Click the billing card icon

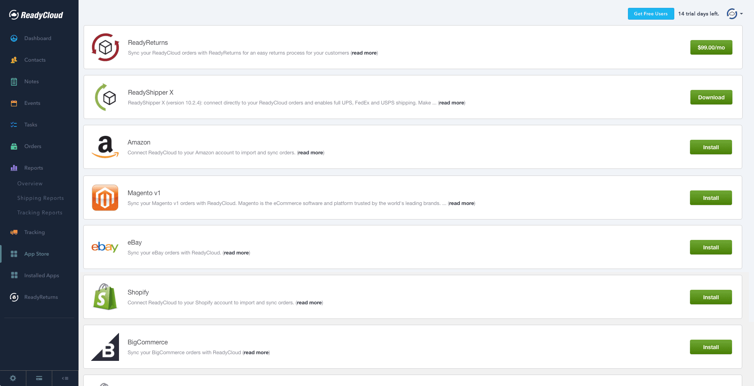coord(39,378)
